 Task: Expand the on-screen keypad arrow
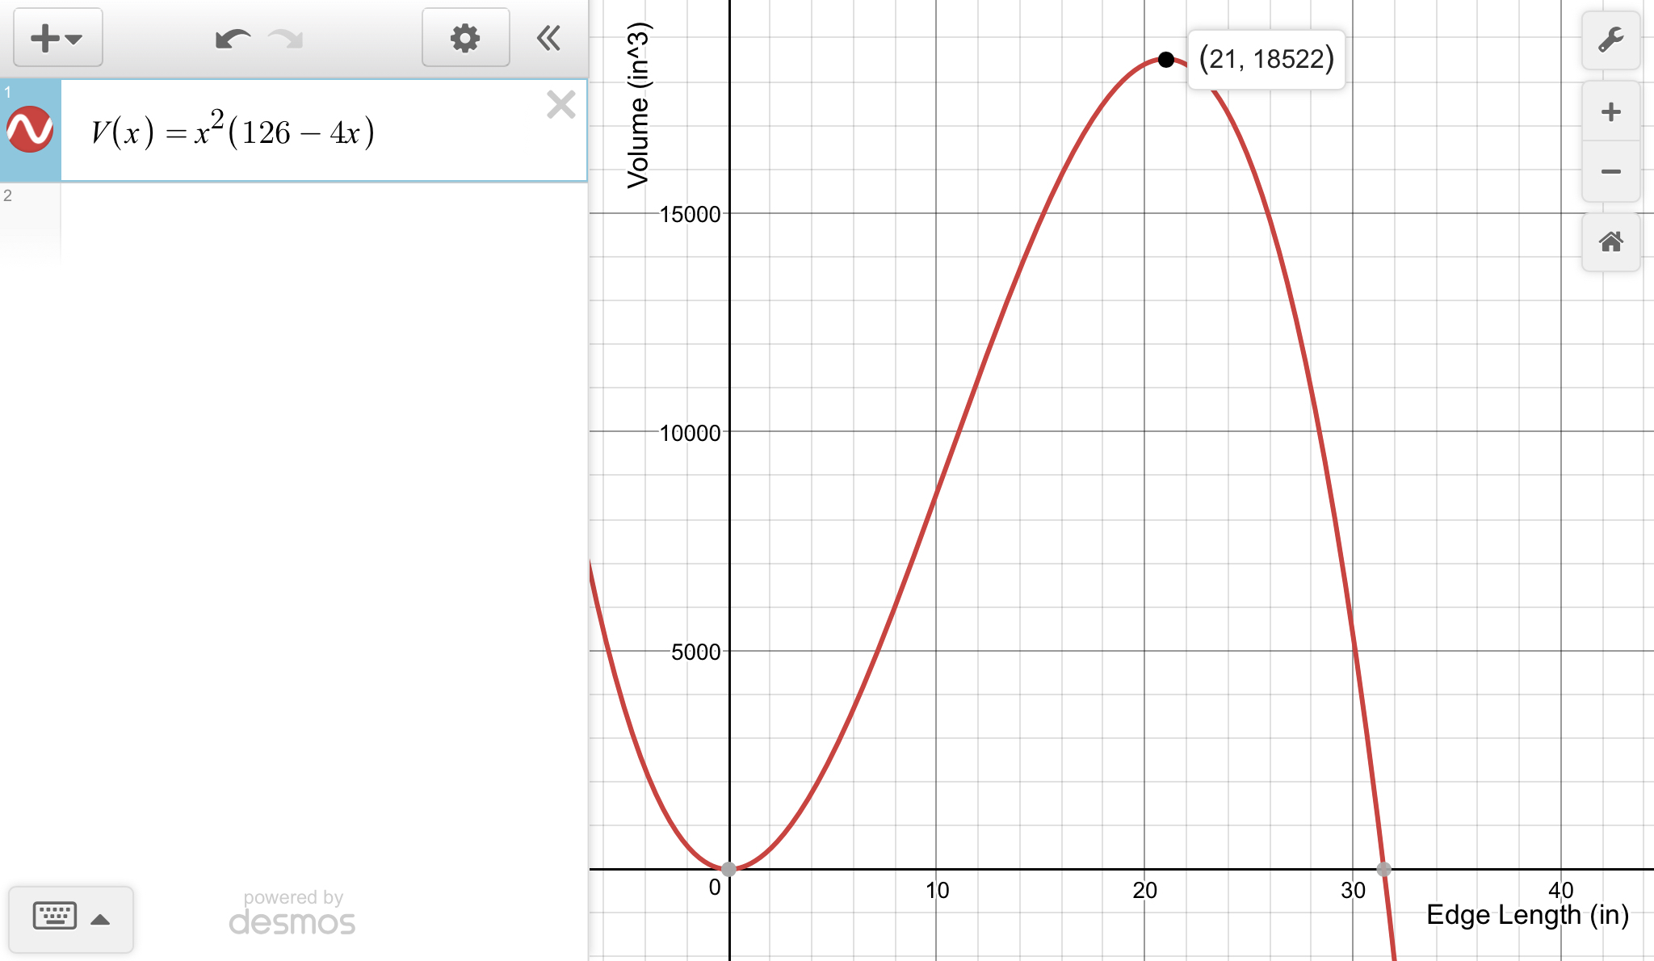[x=100, y=919]
